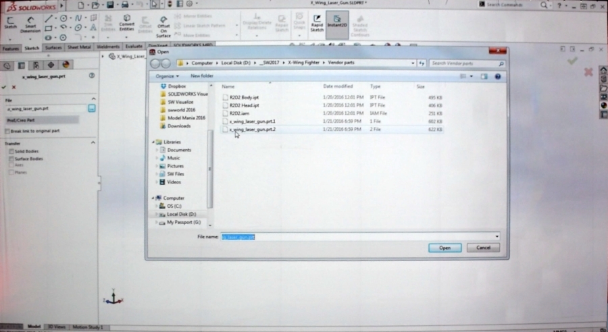Click the PropertyManager help question mark icon
The height and width of the screenshot is (332, 608).
[91, 76]
